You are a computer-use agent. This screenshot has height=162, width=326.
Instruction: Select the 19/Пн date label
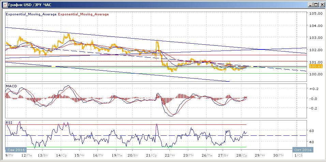point(117,155)
